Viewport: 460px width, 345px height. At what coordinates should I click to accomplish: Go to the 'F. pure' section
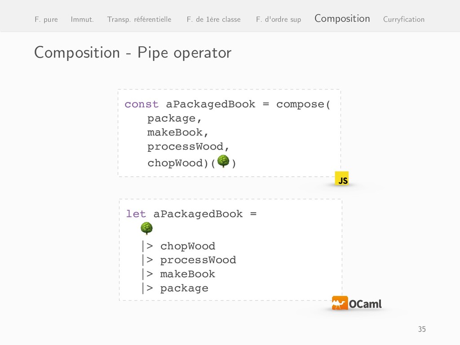[46, 19]
